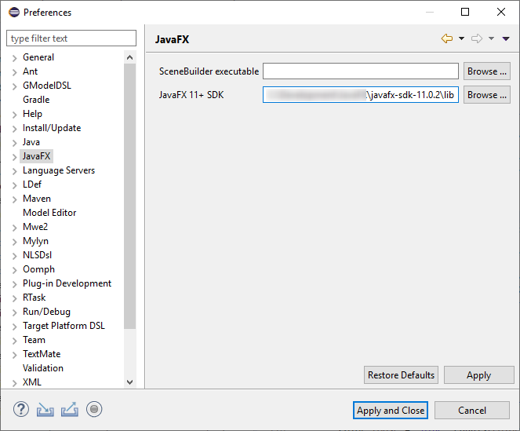Select Model Editor in the preferences tree
Viewport: 520px width, 431px height.
(49, 213)
